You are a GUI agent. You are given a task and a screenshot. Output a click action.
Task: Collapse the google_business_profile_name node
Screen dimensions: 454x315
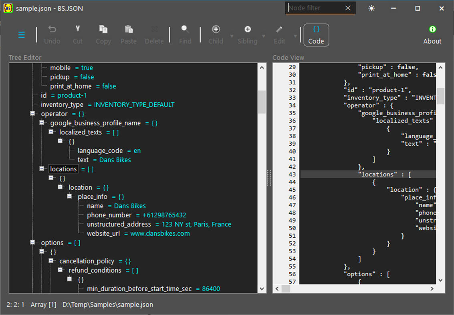click(42, 122)
